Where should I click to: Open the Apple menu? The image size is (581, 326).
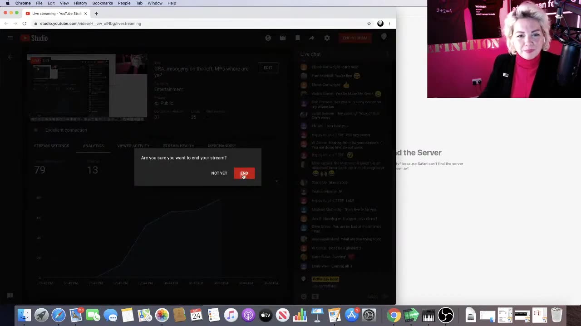[7, 3]
